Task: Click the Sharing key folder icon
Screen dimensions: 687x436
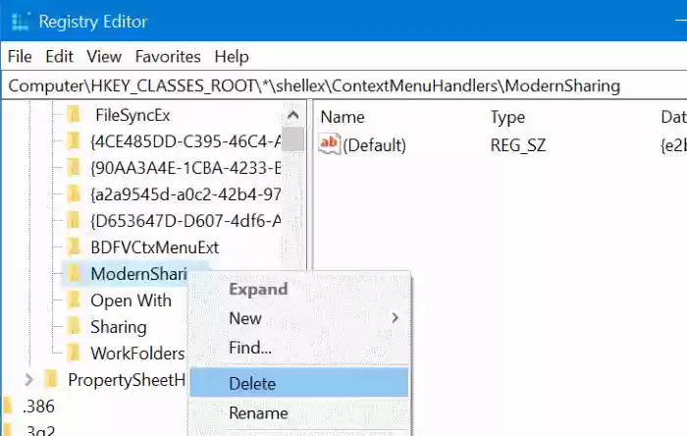Action: point(74,327)
